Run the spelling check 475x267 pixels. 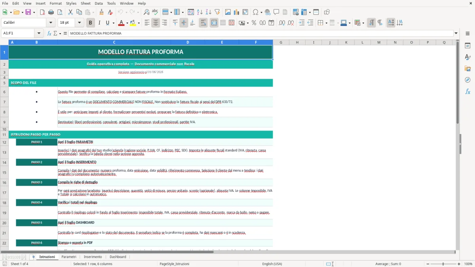click(155, 12)
